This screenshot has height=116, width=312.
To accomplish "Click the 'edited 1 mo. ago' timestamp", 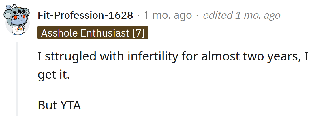I will [242, 15].
